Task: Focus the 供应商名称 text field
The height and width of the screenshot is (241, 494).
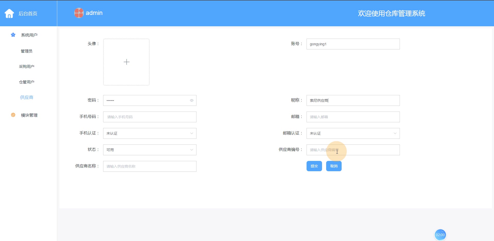Action: click(150, 166)
